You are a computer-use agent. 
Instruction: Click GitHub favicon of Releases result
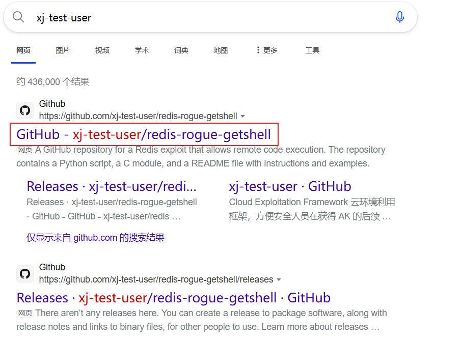pos(25,274)
